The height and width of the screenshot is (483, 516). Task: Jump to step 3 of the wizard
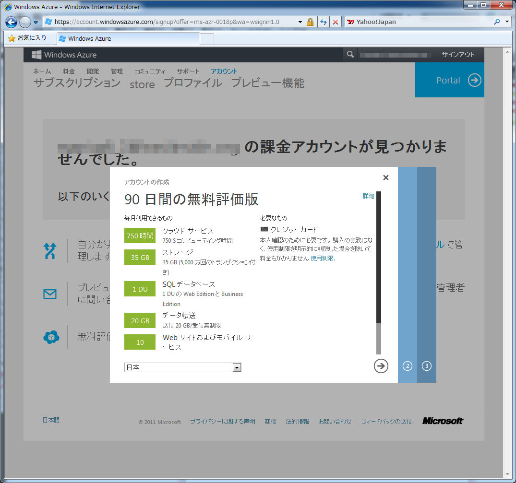(427, 366)
